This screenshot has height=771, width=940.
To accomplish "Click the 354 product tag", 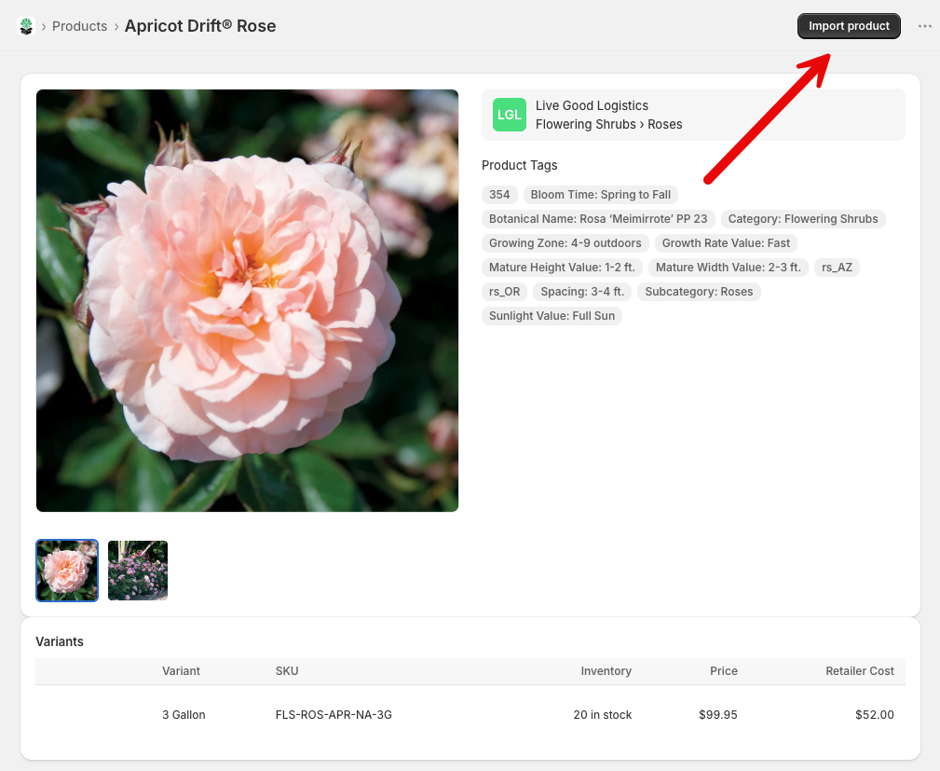I will 498,195.
